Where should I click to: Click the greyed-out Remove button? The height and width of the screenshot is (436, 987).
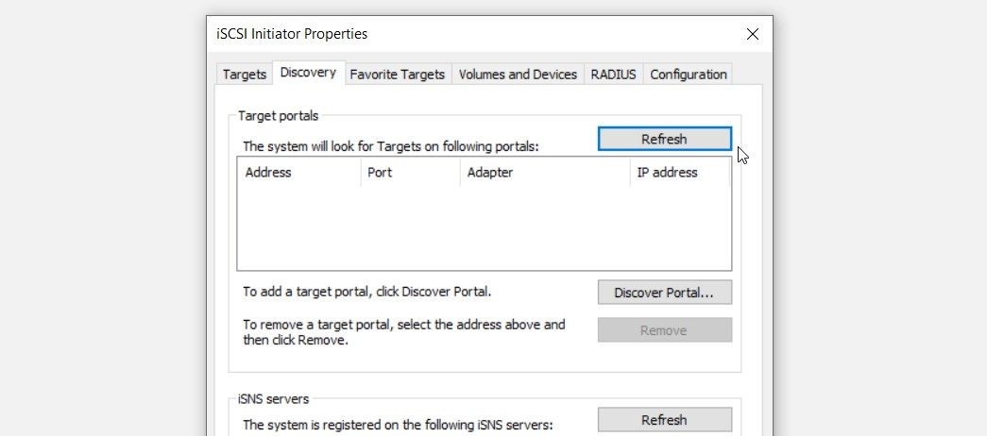coord(664,330)
